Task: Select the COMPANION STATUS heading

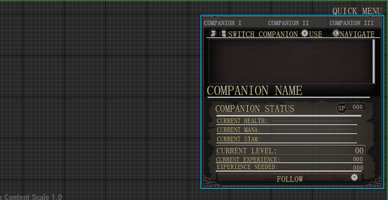Action: [255, 109]
